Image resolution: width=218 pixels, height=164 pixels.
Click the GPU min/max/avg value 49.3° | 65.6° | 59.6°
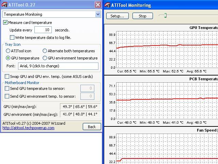[80, 107]
